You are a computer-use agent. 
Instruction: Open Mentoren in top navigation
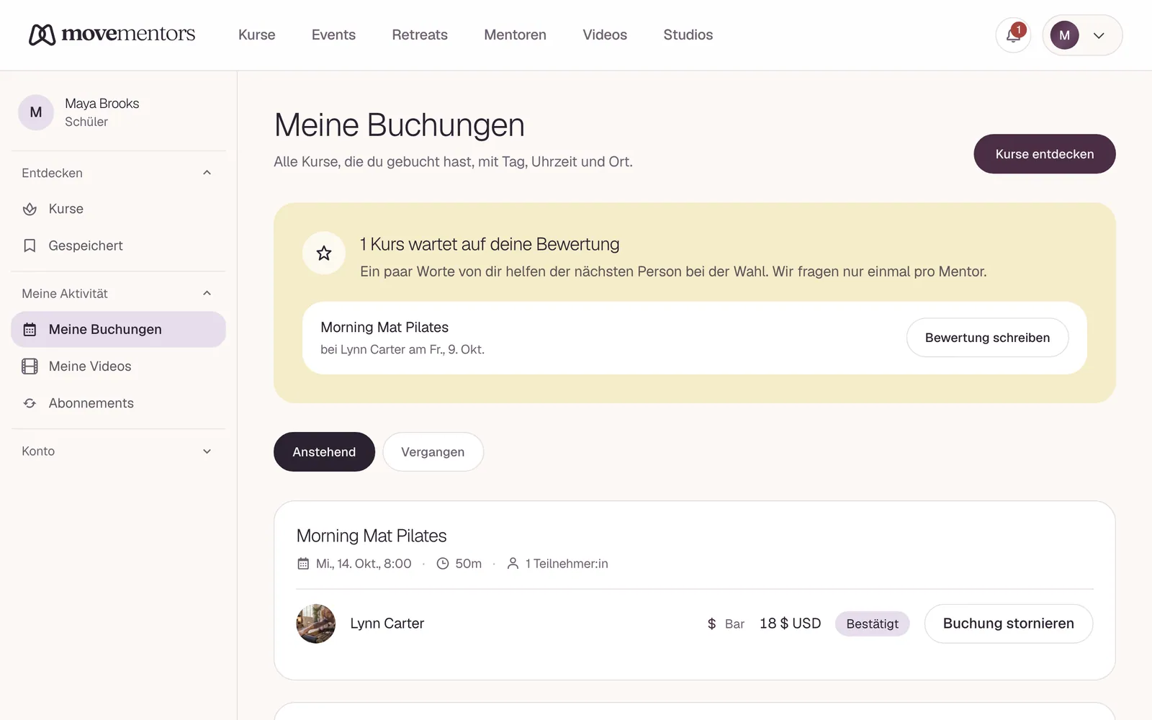(x=515, y=35)
